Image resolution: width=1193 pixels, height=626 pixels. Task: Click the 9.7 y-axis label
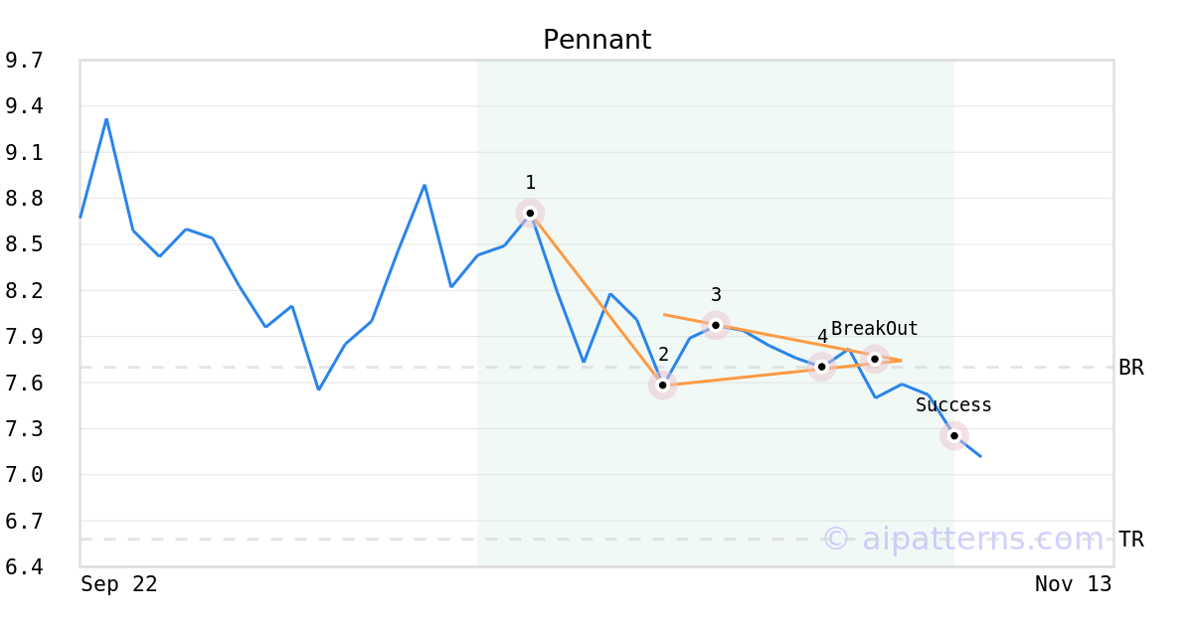[24, 61]
